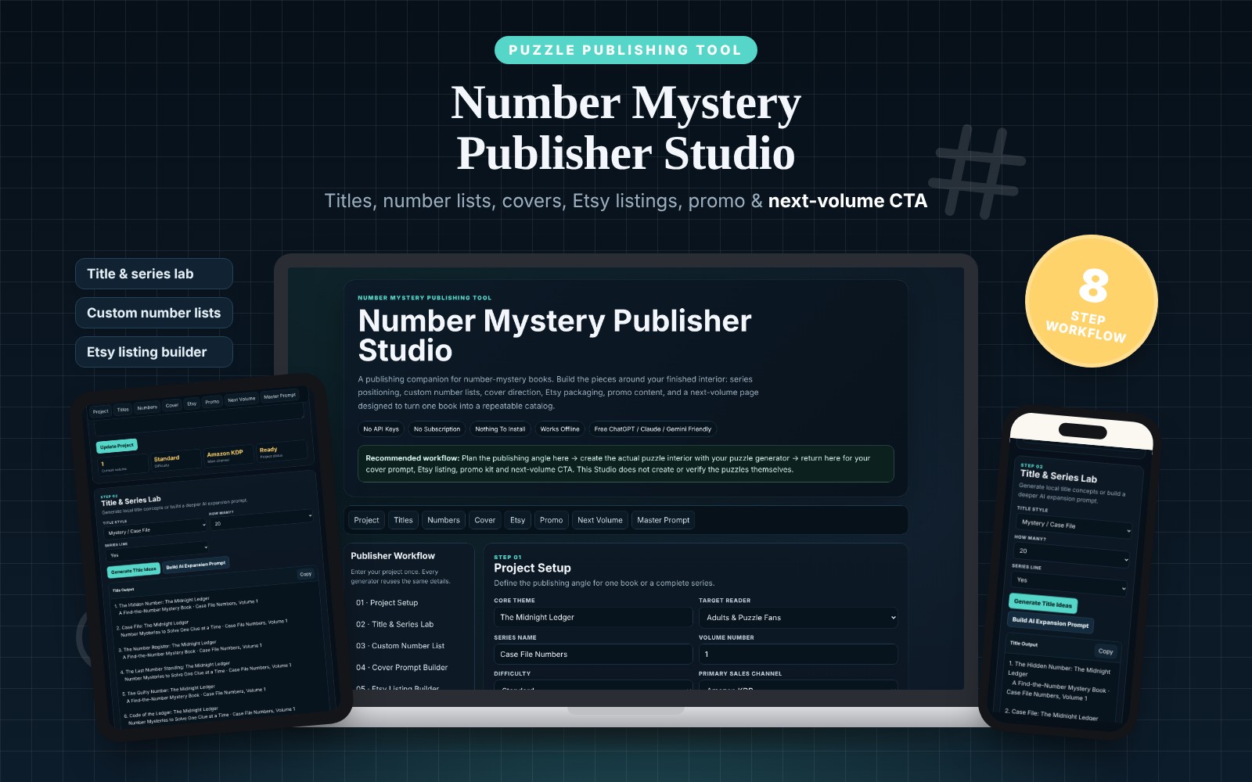The image size is (1252, 782).
Task: Open Series Line dropdown on phone
Action: [1070, 583]
